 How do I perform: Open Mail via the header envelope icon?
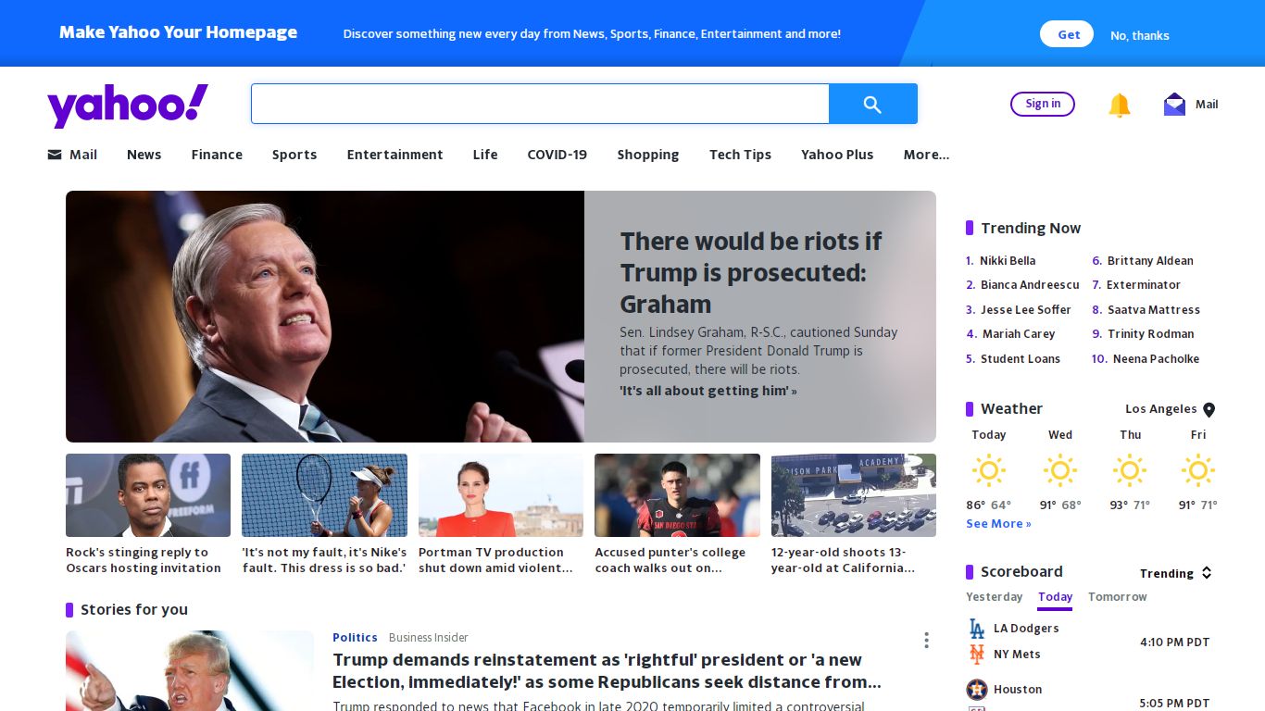[x=1174, y=104]
